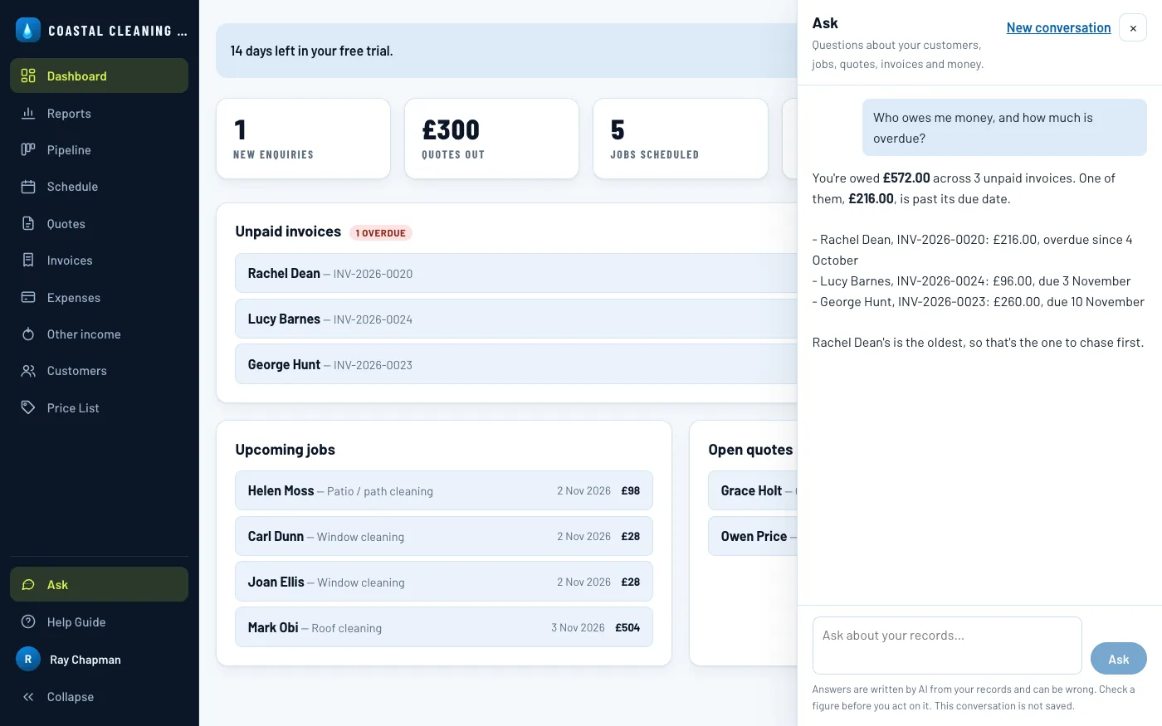
Task: Open the Reports menu item
Action: (x=99, y=113)
